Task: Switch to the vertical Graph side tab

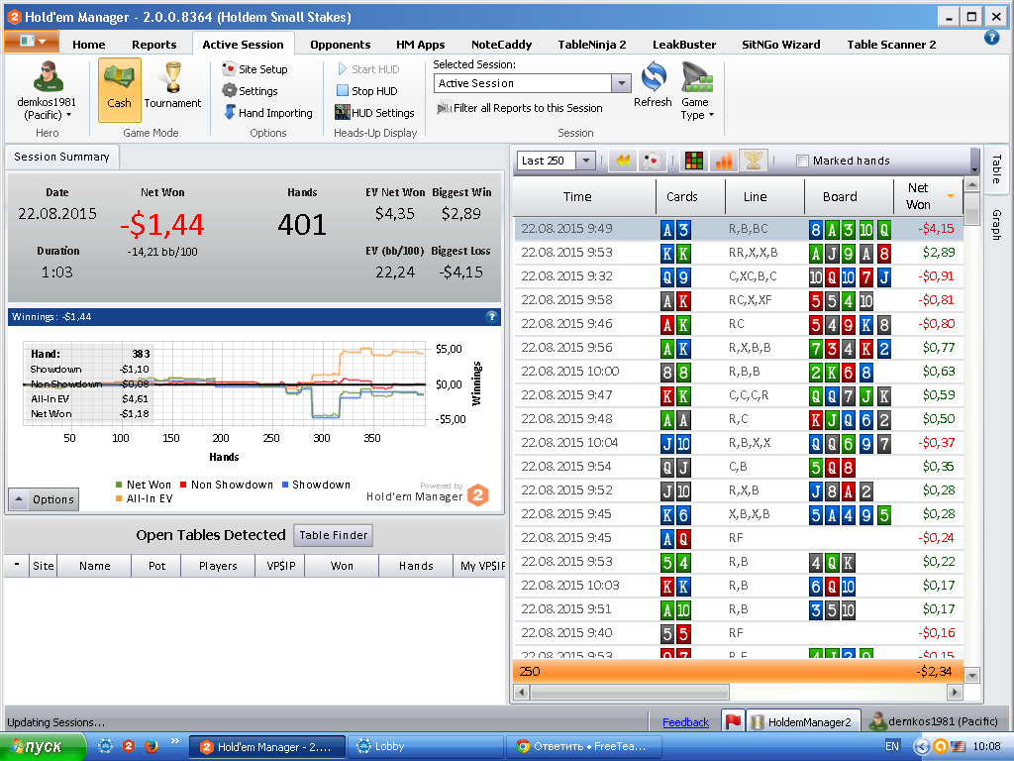Action: pos(996,225)
